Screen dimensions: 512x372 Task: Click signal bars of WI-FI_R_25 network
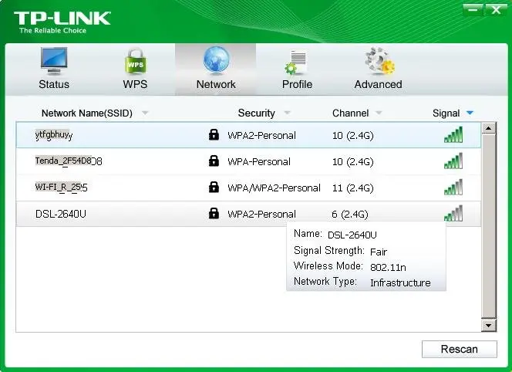[453, 187]
